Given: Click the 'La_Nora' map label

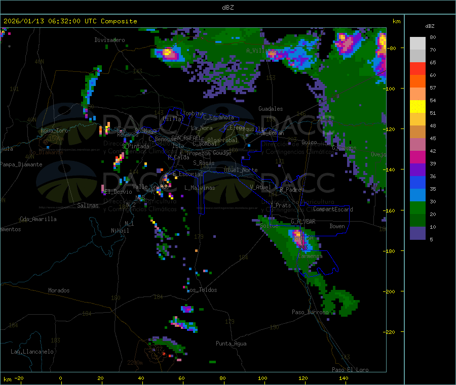Looking at the screenshot, I should (202, 128).
